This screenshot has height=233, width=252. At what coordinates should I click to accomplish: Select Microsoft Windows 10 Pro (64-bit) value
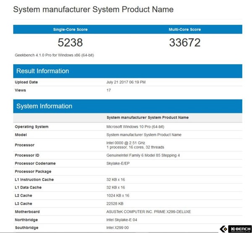(135, 127)
